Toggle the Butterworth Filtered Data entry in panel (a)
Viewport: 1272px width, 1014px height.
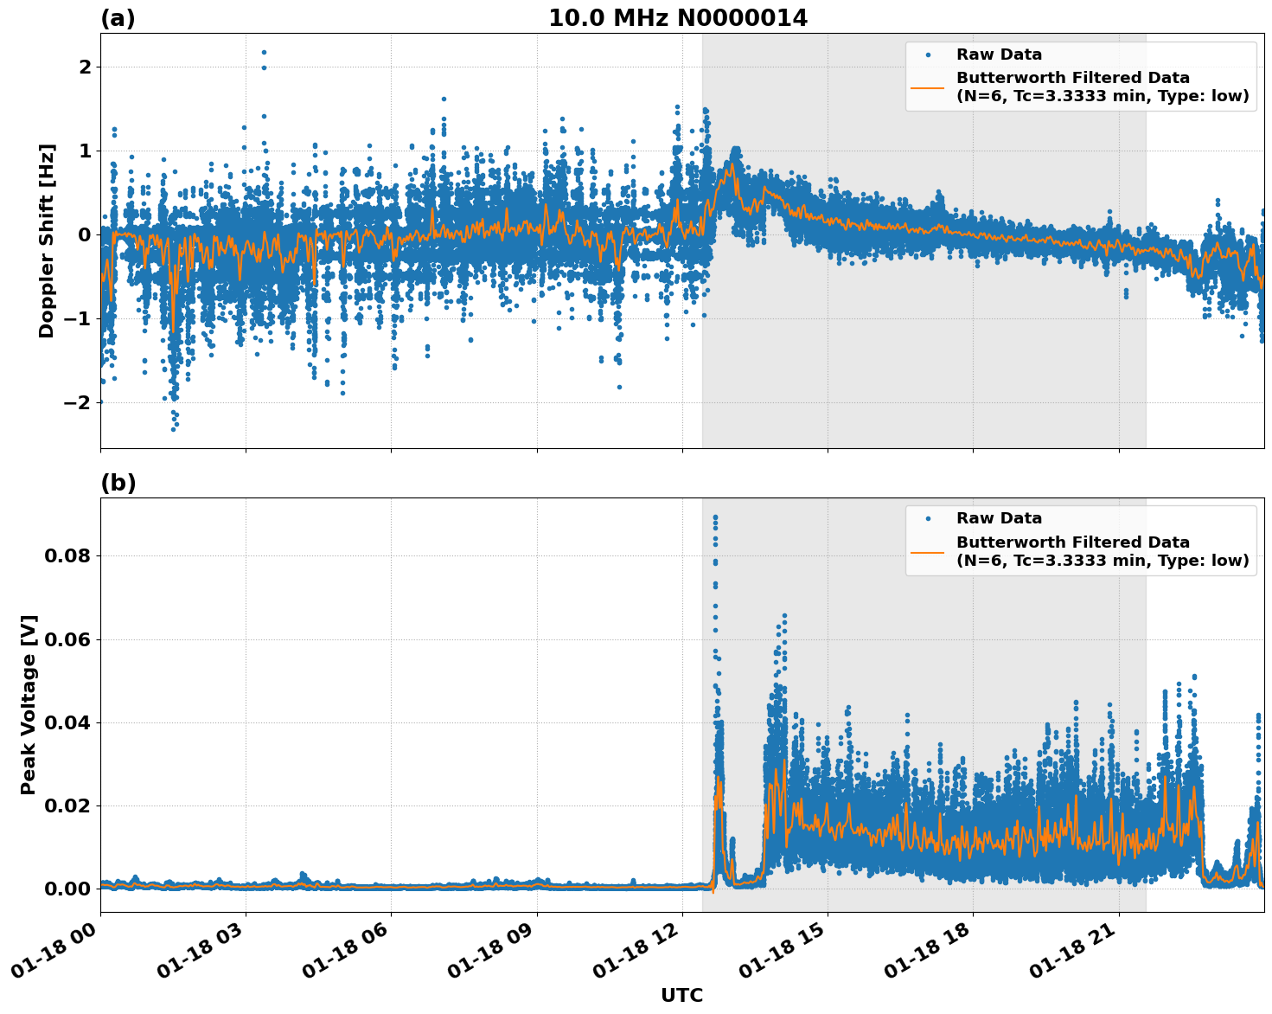point(1071,78)
